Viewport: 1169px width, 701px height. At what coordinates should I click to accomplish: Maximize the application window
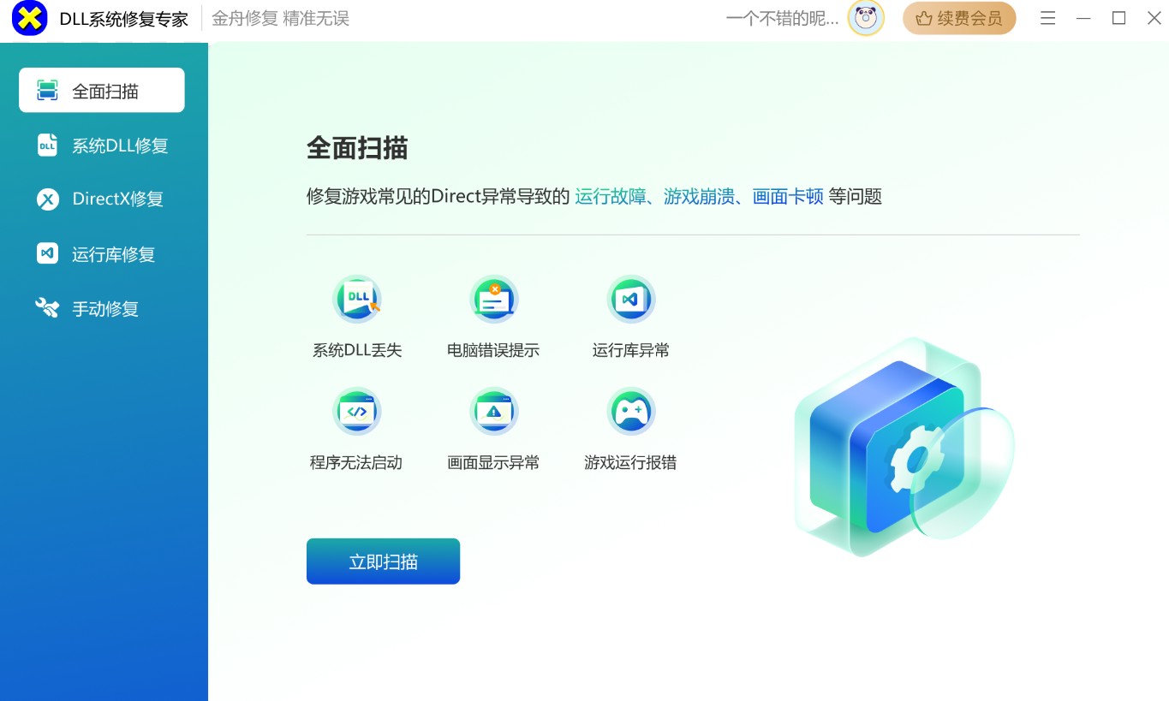click(x=1118, y=18)
